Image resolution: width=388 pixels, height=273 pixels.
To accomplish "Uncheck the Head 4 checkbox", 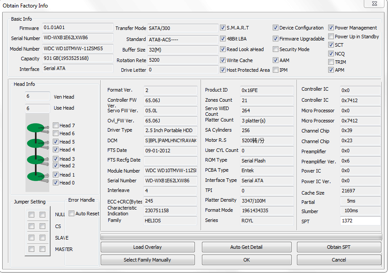I will [56, 150].
